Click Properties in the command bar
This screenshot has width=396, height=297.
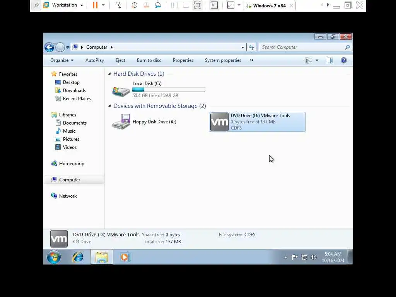tap(183, 60)
